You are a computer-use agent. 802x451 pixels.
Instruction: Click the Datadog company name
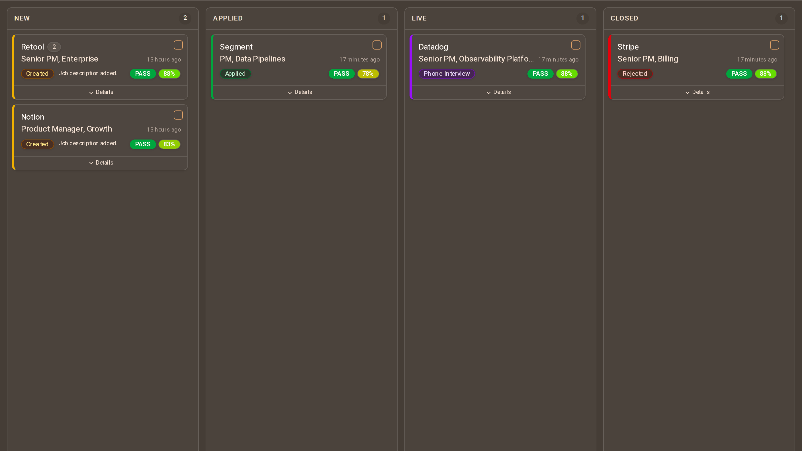pyautogui.click(x=433, y=47)
